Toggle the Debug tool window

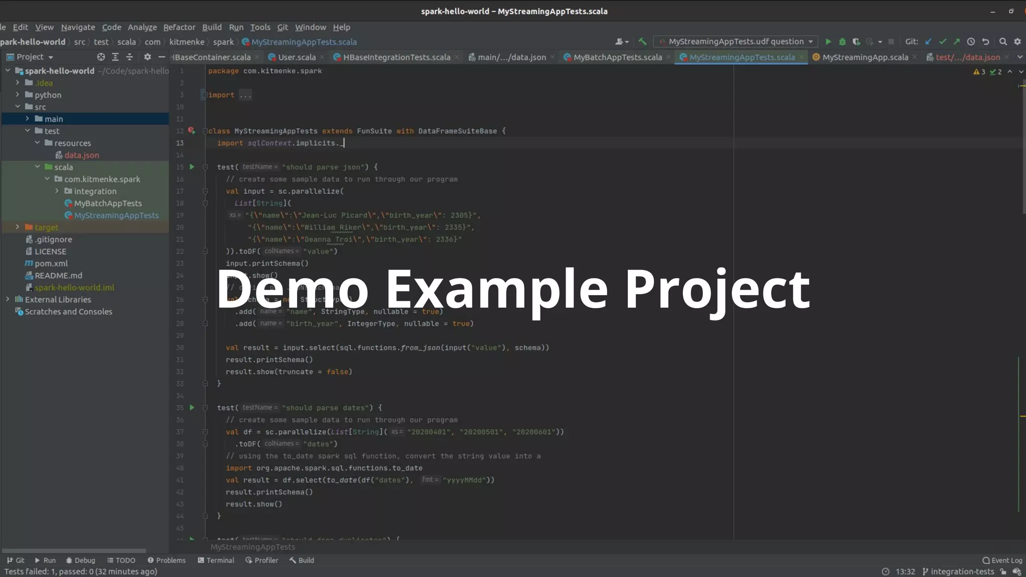coord(80,560)
